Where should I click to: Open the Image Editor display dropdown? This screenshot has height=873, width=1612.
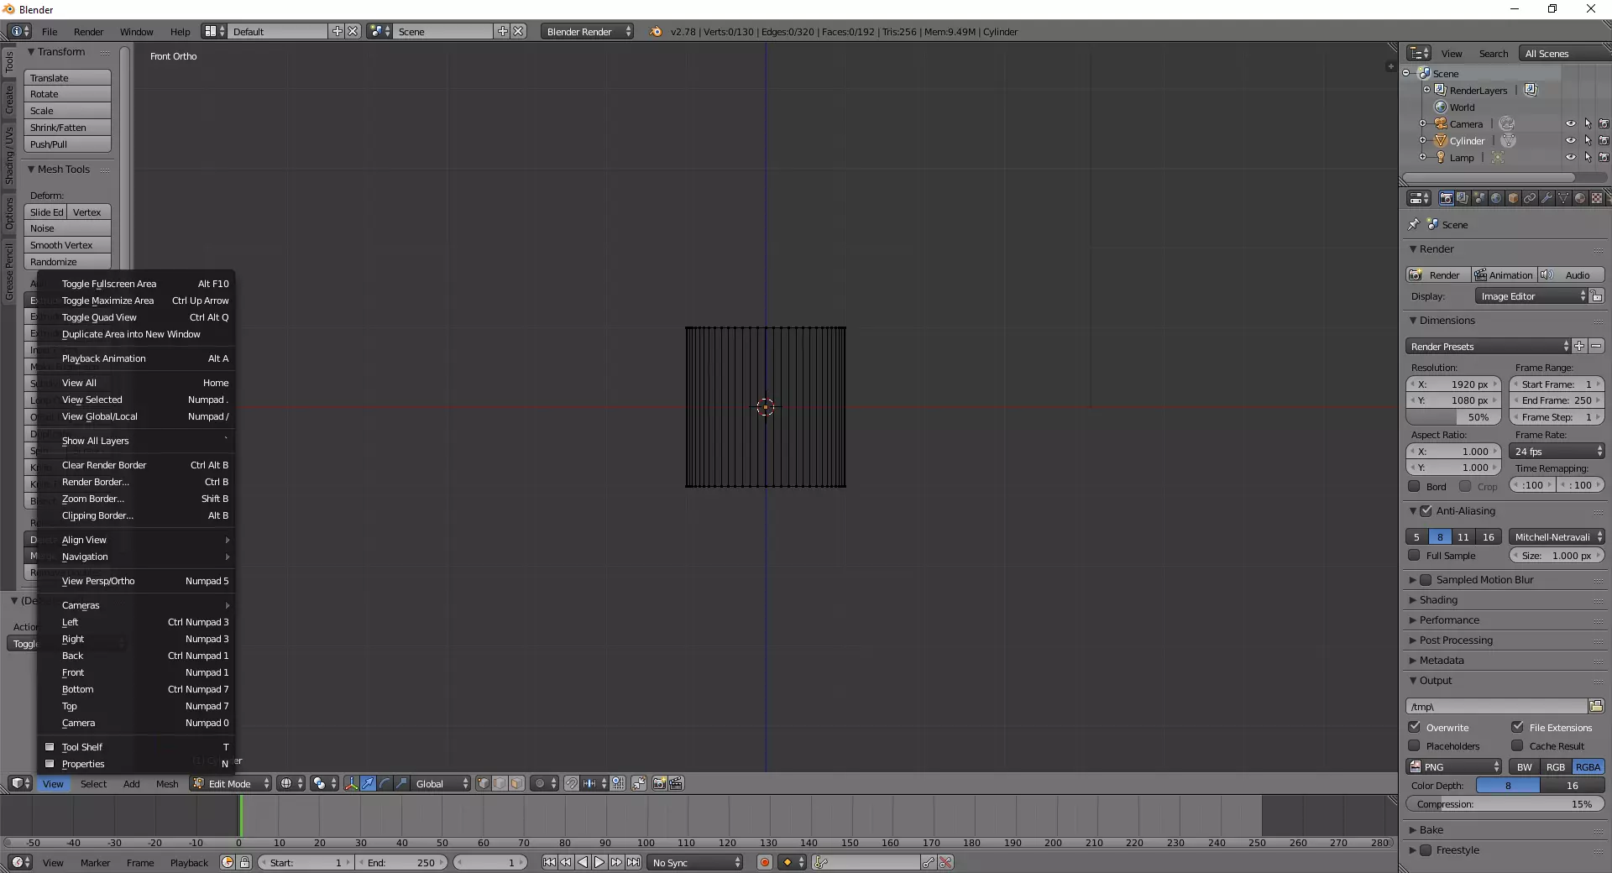[x=1531, y=295]
